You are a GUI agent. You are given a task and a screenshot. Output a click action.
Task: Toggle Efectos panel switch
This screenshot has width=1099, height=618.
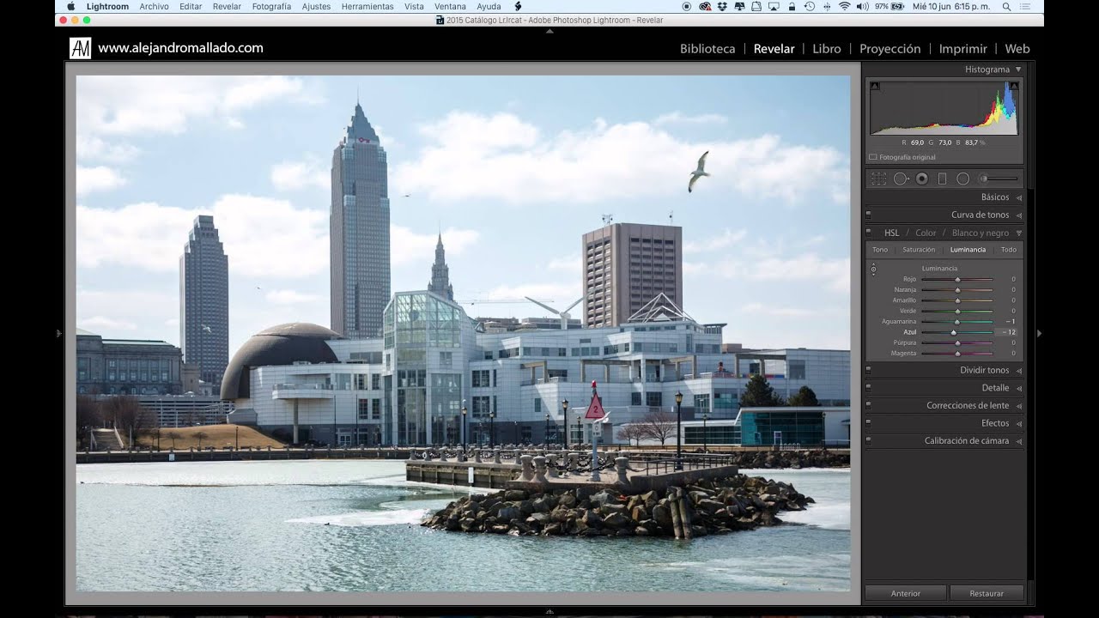(x=868, y=423)
